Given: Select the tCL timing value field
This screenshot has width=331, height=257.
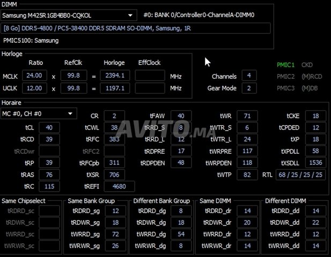Looking at the screenshot, I should [x=49, y=127].
